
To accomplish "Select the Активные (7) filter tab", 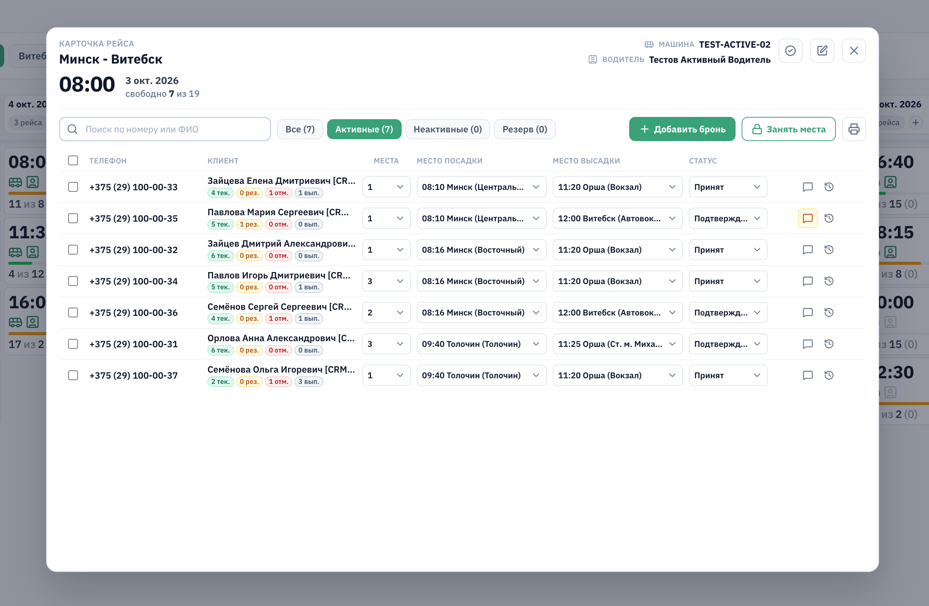I will pos(364,129).
